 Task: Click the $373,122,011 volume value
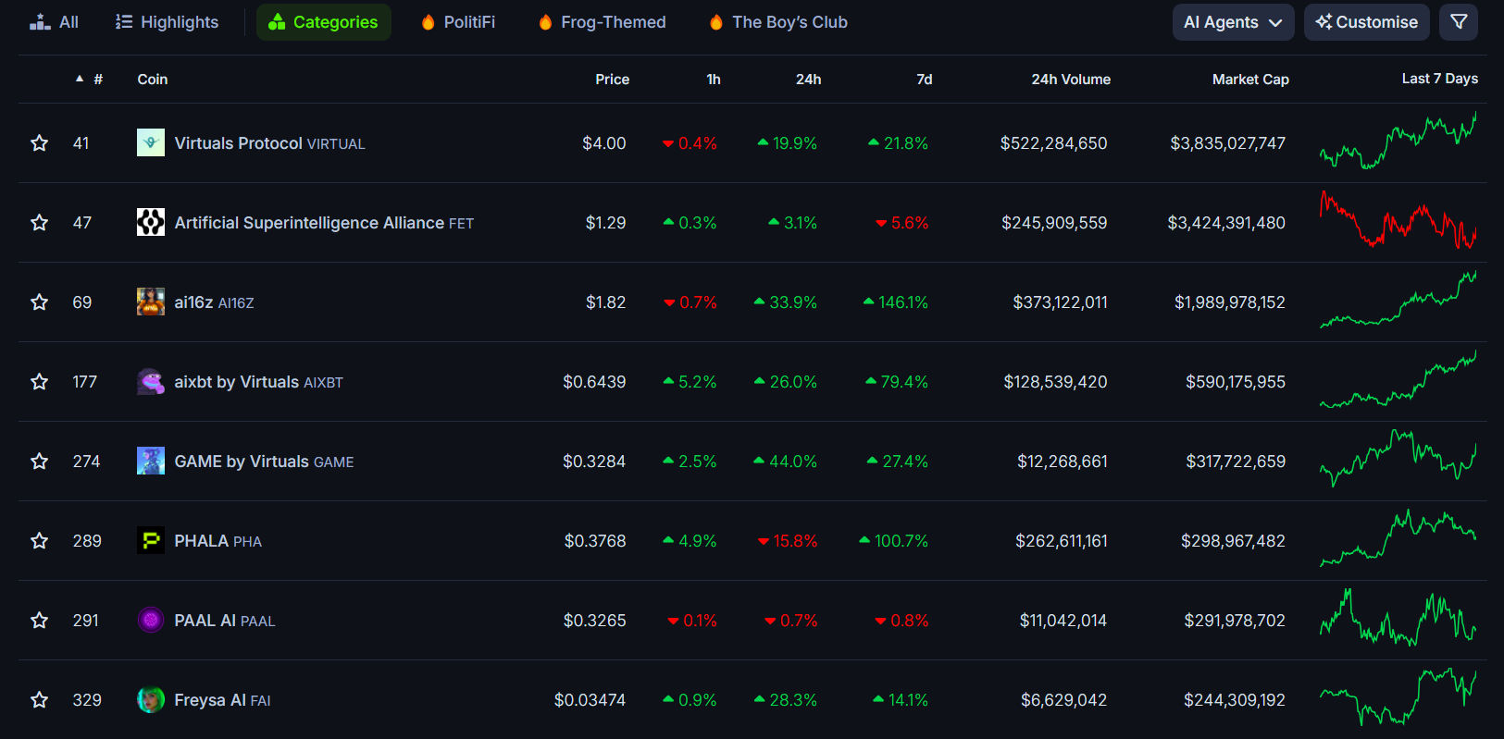click(x=1060, y=302)
